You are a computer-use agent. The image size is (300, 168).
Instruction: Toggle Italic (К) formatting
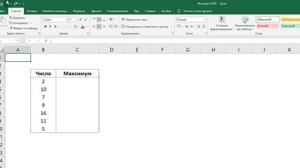[x=50, y=27]
